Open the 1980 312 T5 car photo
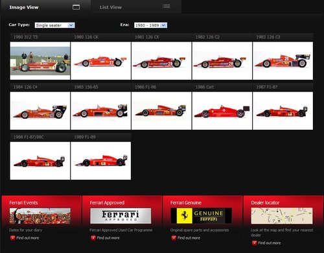324x253 pixels. tap(40, 61)
